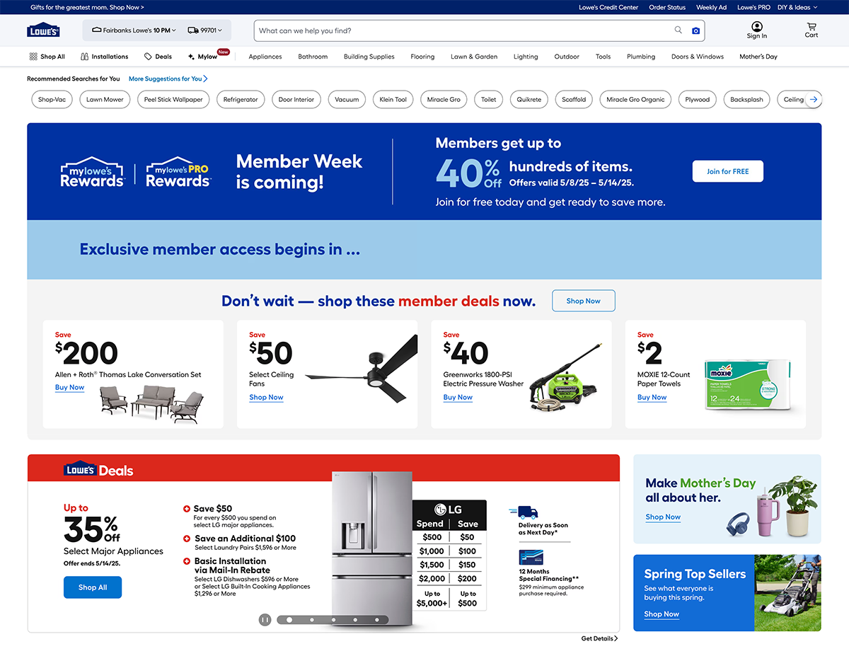Viewport: 849px width, 656px height.
Task: Select Klein Tool search chip
Action: (393, 100)
